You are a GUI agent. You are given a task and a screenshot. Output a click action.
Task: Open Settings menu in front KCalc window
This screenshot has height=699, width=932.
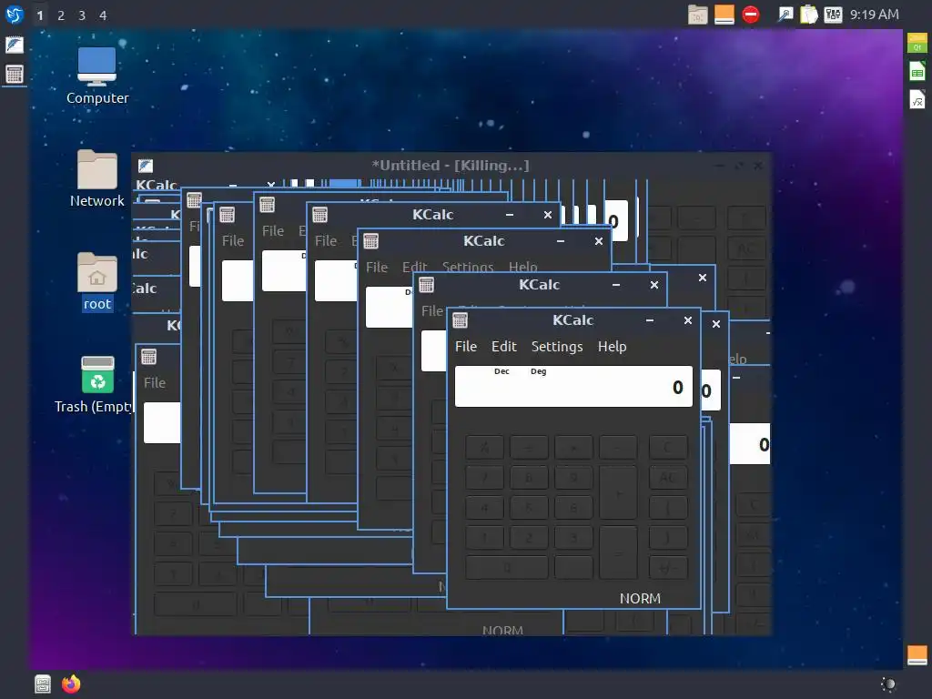[x=557, y=347]
